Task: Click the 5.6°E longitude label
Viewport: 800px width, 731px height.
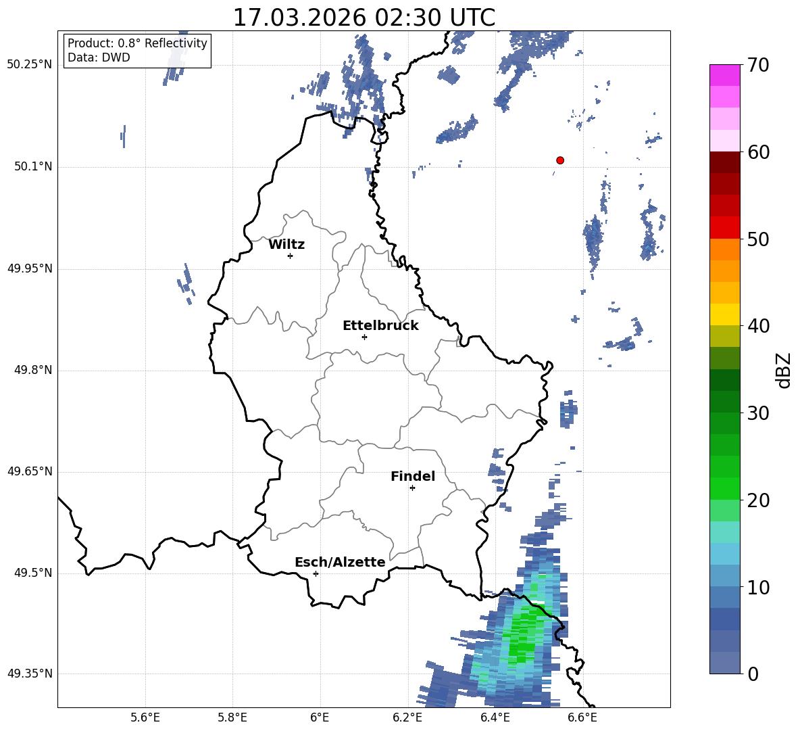Action: point(145,717)
